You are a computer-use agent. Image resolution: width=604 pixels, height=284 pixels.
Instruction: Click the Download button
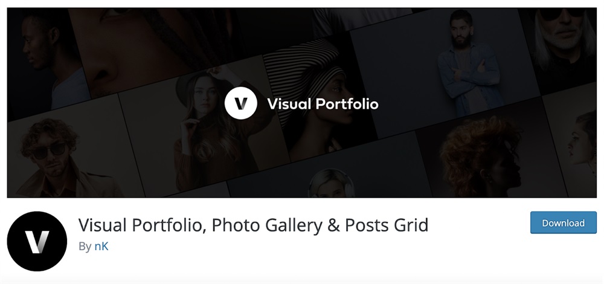pyautogui.click(x=563, y=222)
